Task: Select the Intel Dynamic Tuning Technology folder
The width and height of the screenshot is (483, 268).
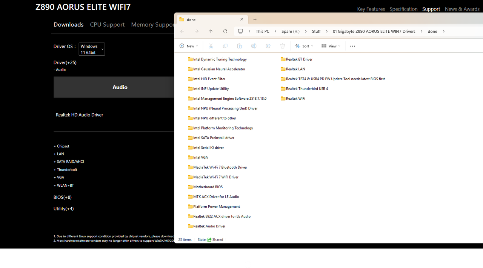Action: [217, 59]
